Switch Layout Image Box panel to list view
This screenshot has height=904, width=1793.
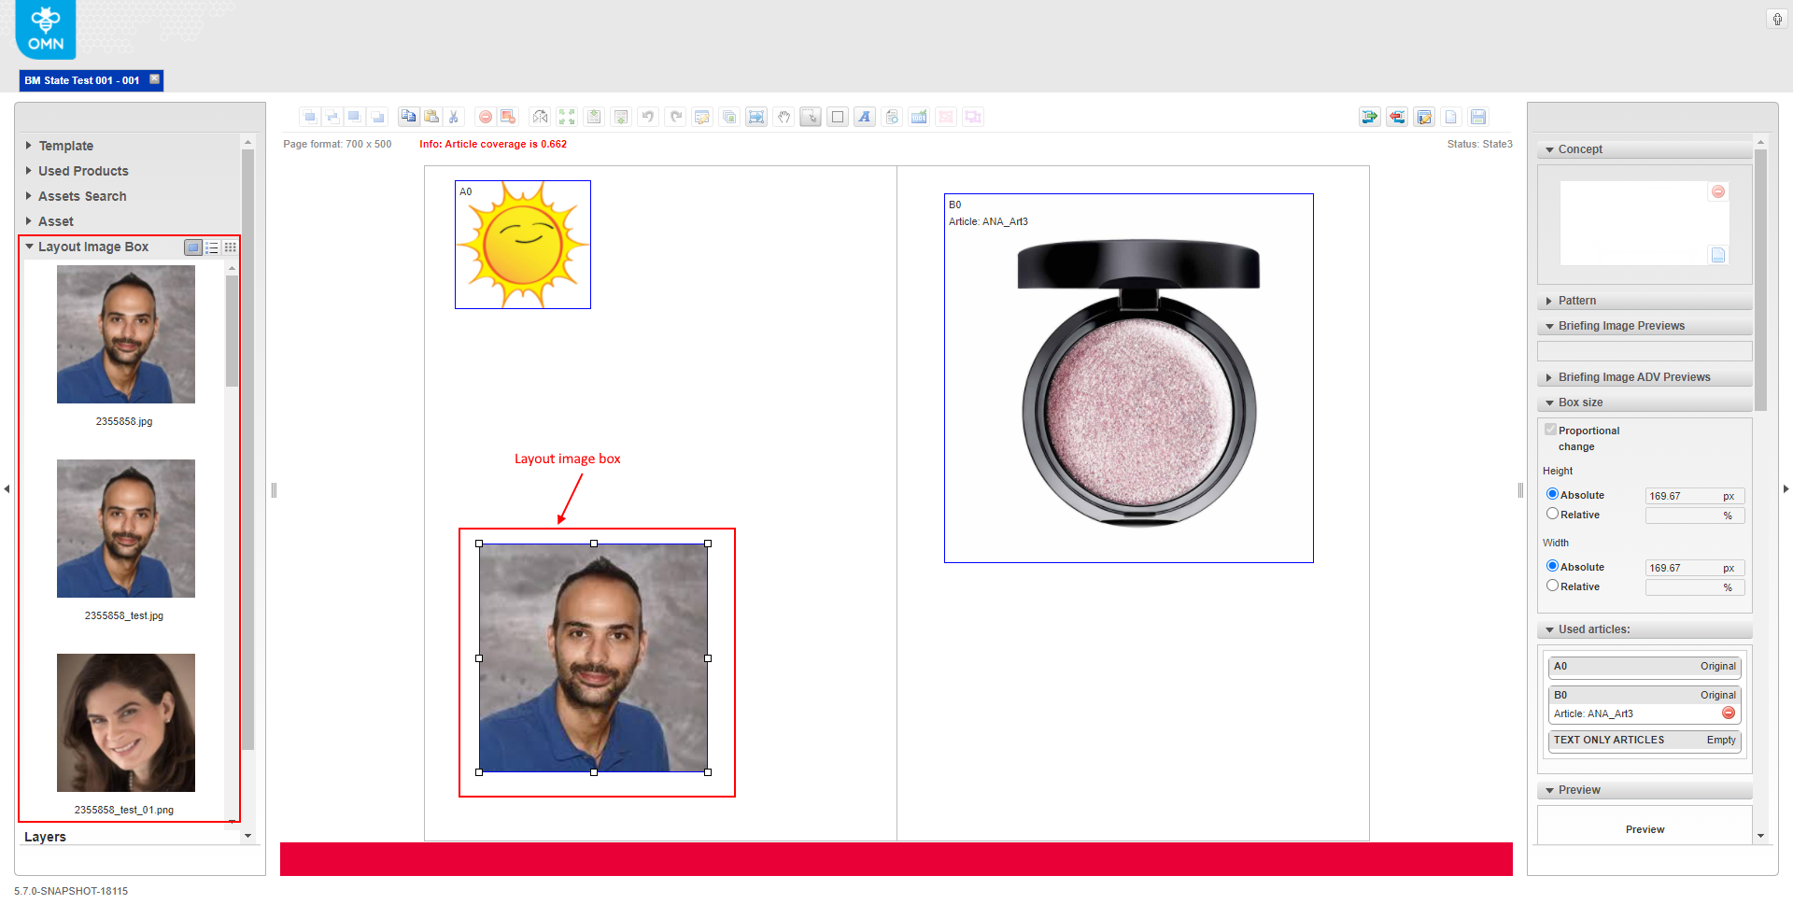tap(212, 247)
